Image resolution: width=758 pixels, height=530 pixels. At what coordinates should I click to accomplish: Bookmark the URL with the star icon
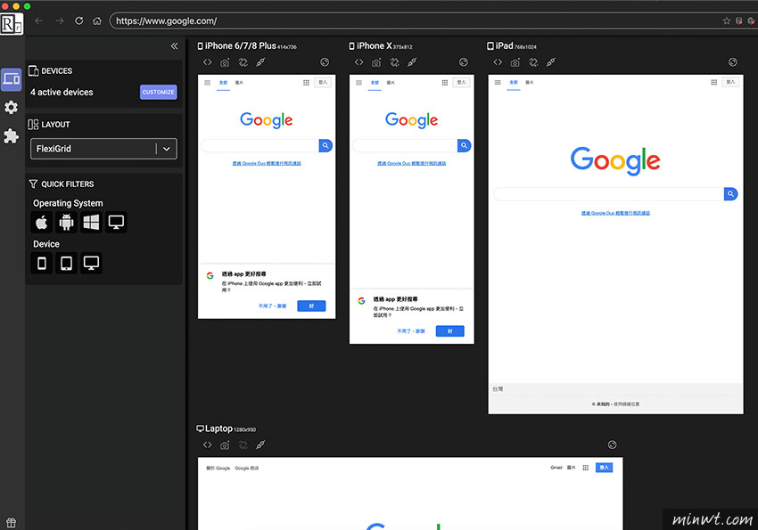click(726, 20)
